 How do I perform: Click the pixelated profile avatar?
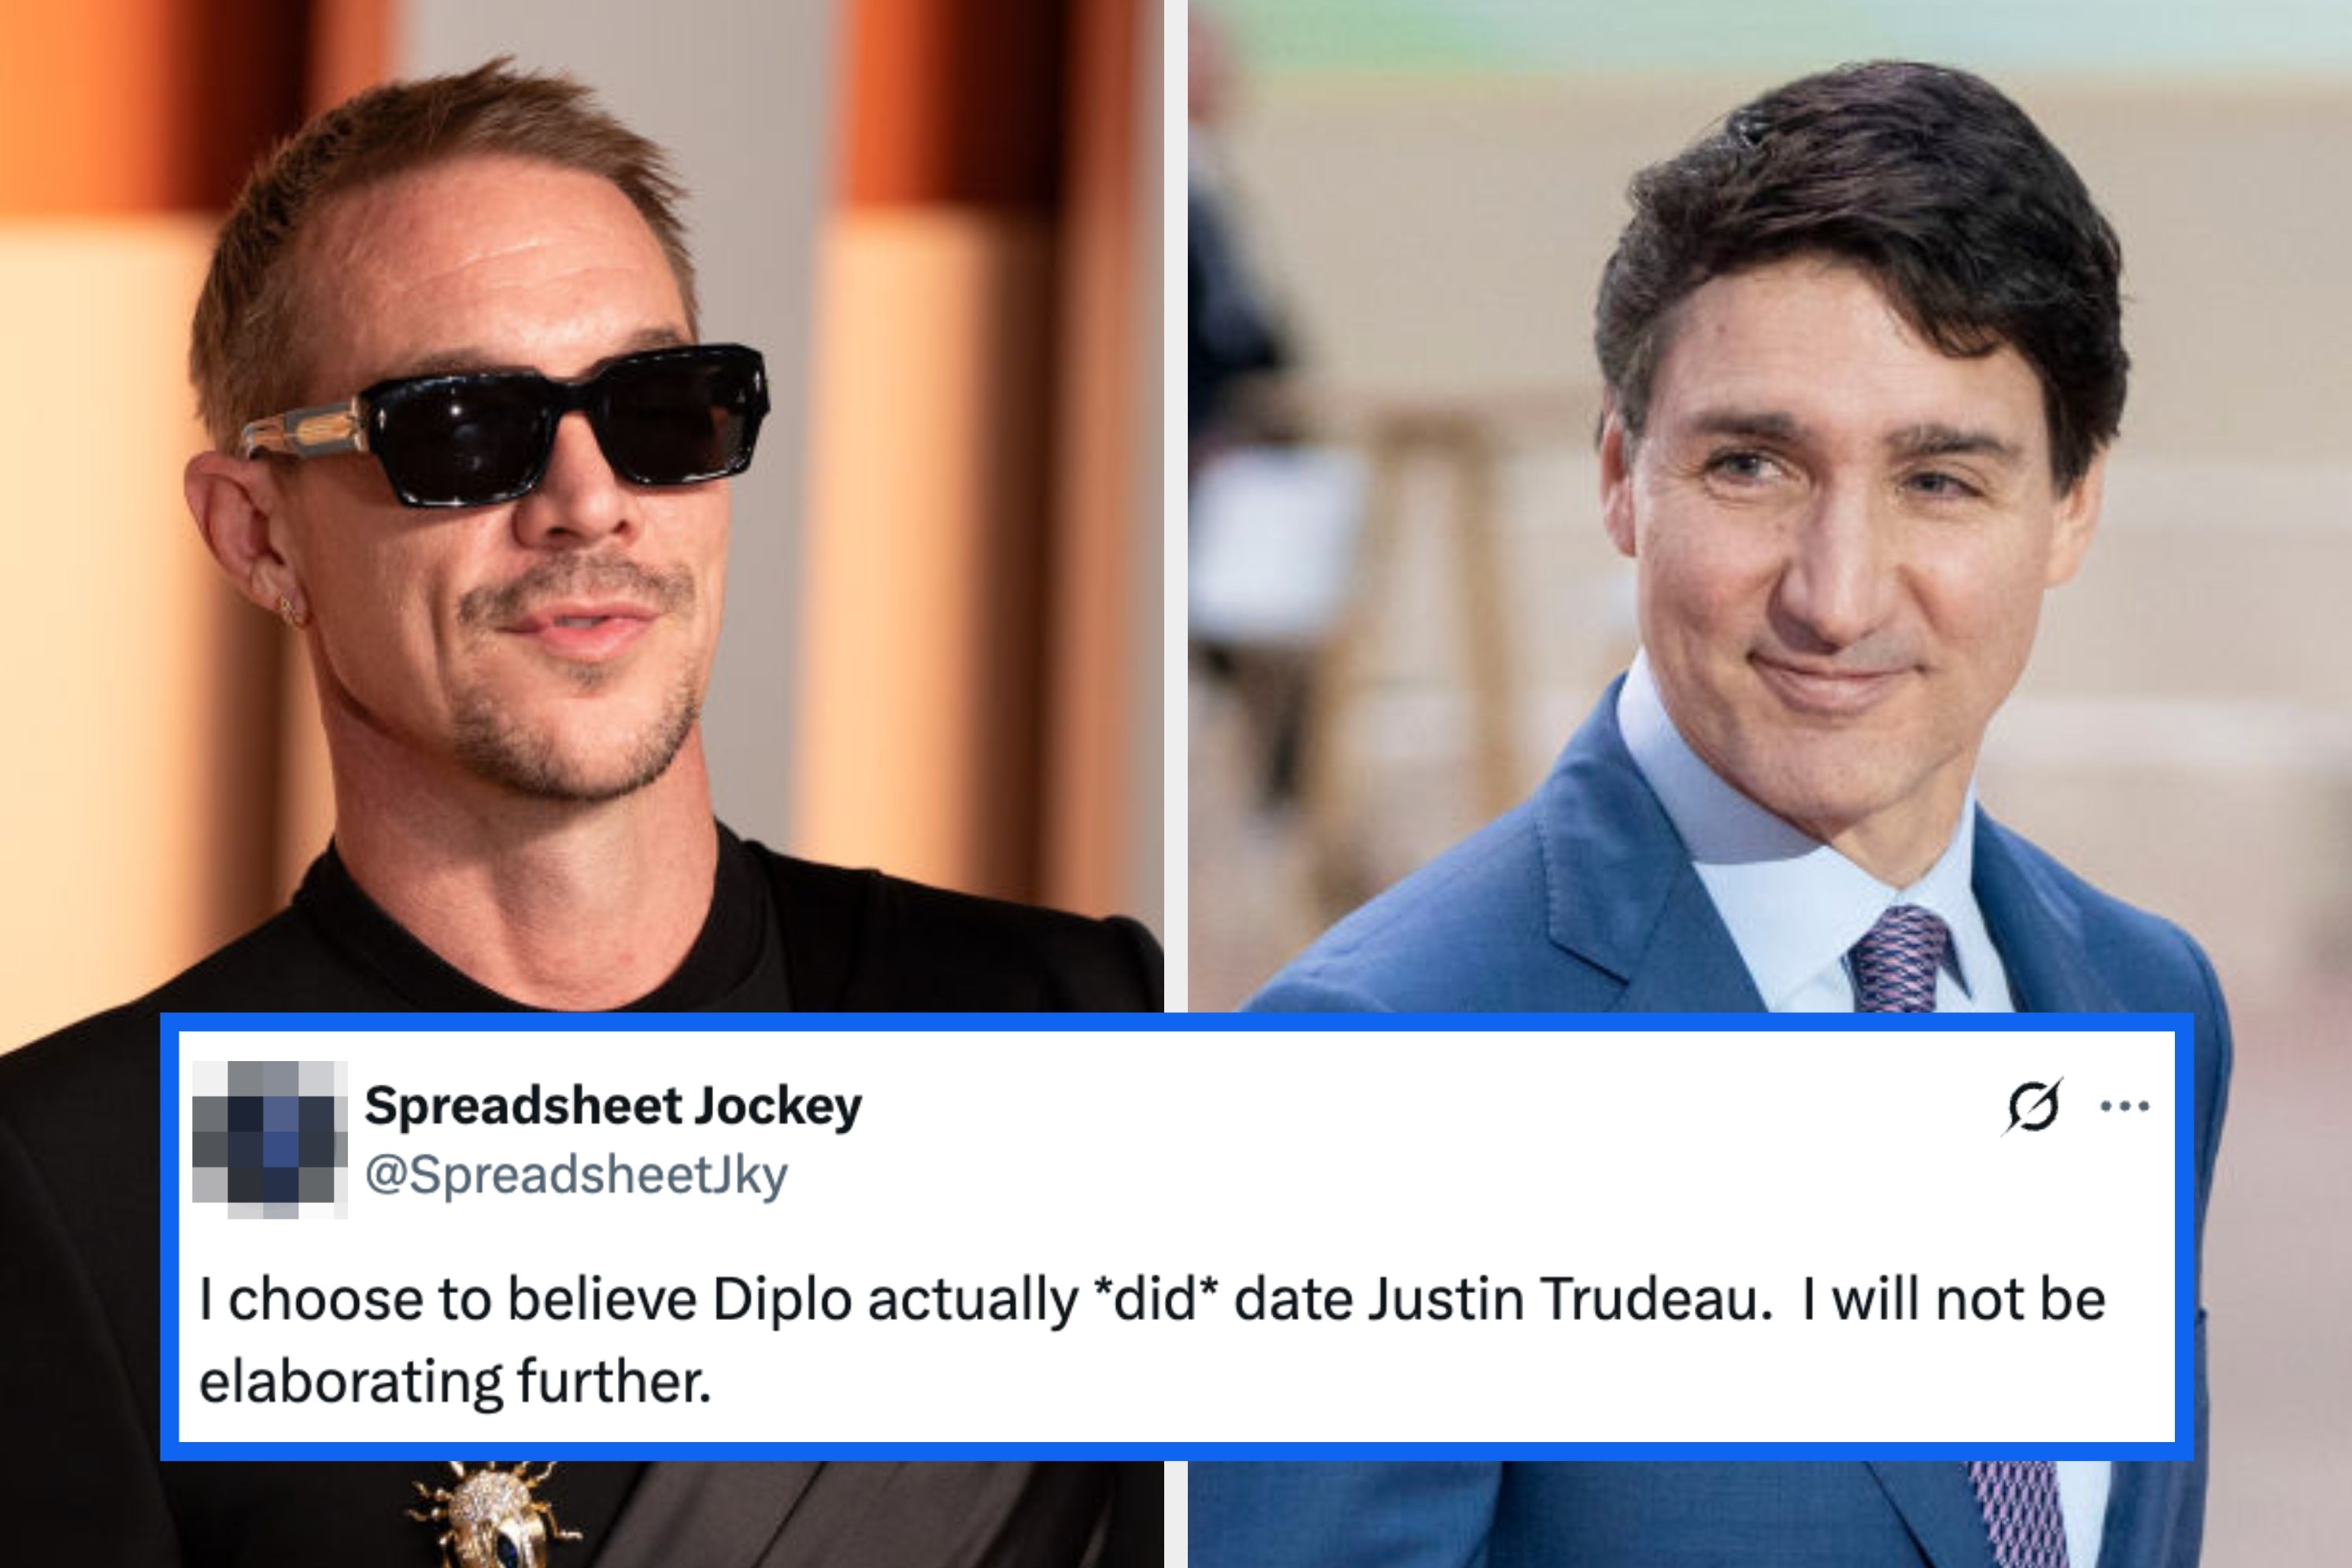(270, 1140)
